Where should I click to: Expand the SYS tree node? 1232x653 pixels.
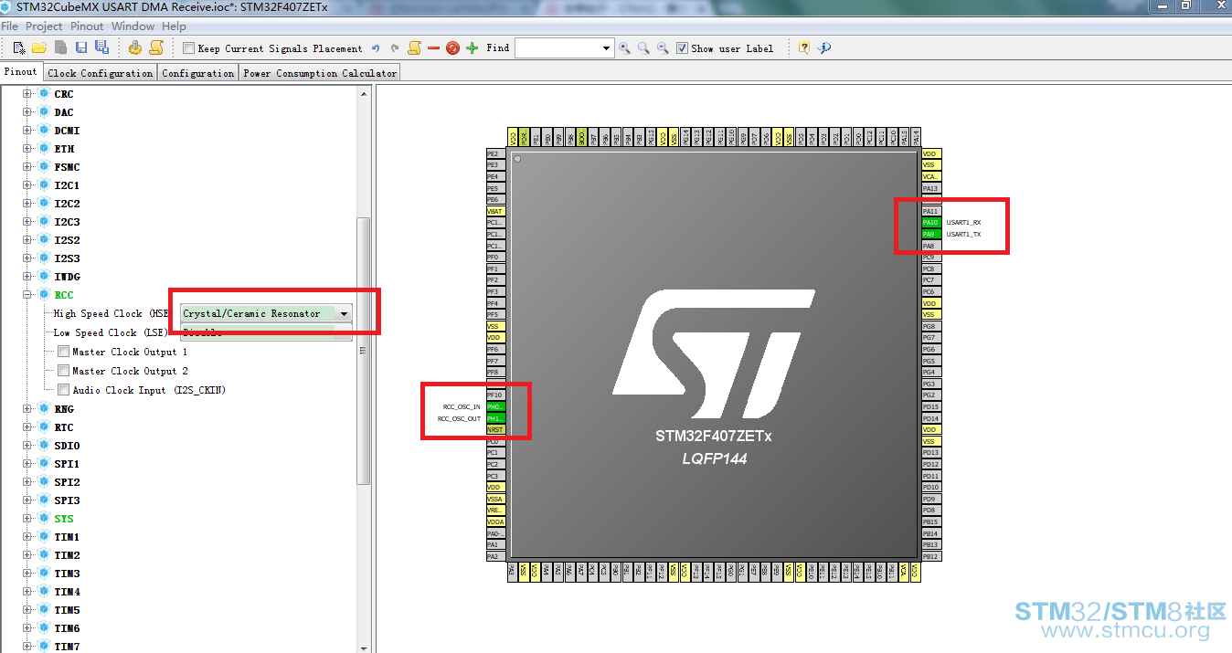click(x=27, y=519)
